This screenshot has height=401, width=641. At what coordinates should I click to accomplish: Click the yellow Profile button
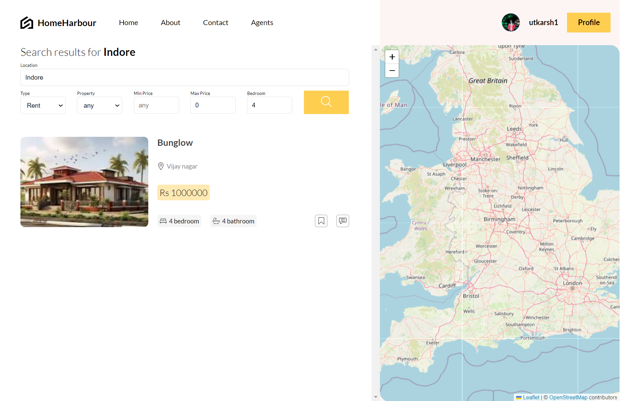[588, 22]
